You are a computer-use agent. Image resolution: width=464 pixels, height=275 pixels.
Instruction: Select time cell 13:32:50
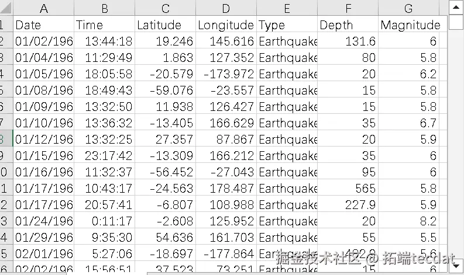pos(105,106)
